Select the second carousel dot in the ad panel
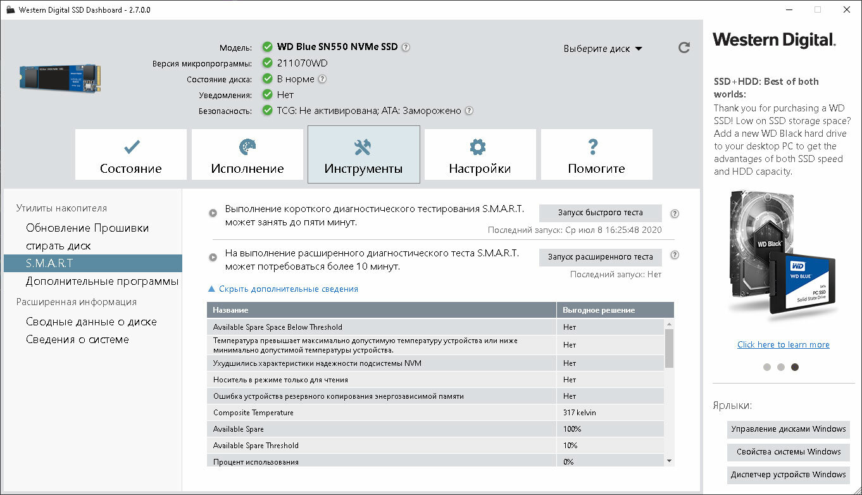Screen dimensions: 862x495 pyautogui.click(x=781, y=367)
